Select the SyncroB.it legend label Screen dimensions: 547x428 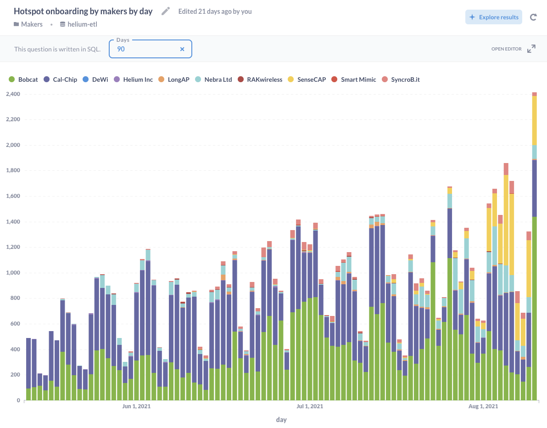[405, 79]
